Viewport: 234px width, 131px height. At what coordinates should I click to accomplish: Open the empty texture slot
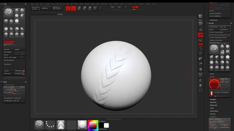click(x=72, y=125)
